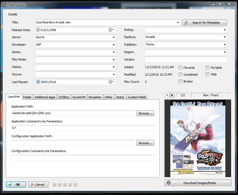This screenshot has height=195, width=238.
Task: Open the Platform dropdown
Action: point(225,37)
